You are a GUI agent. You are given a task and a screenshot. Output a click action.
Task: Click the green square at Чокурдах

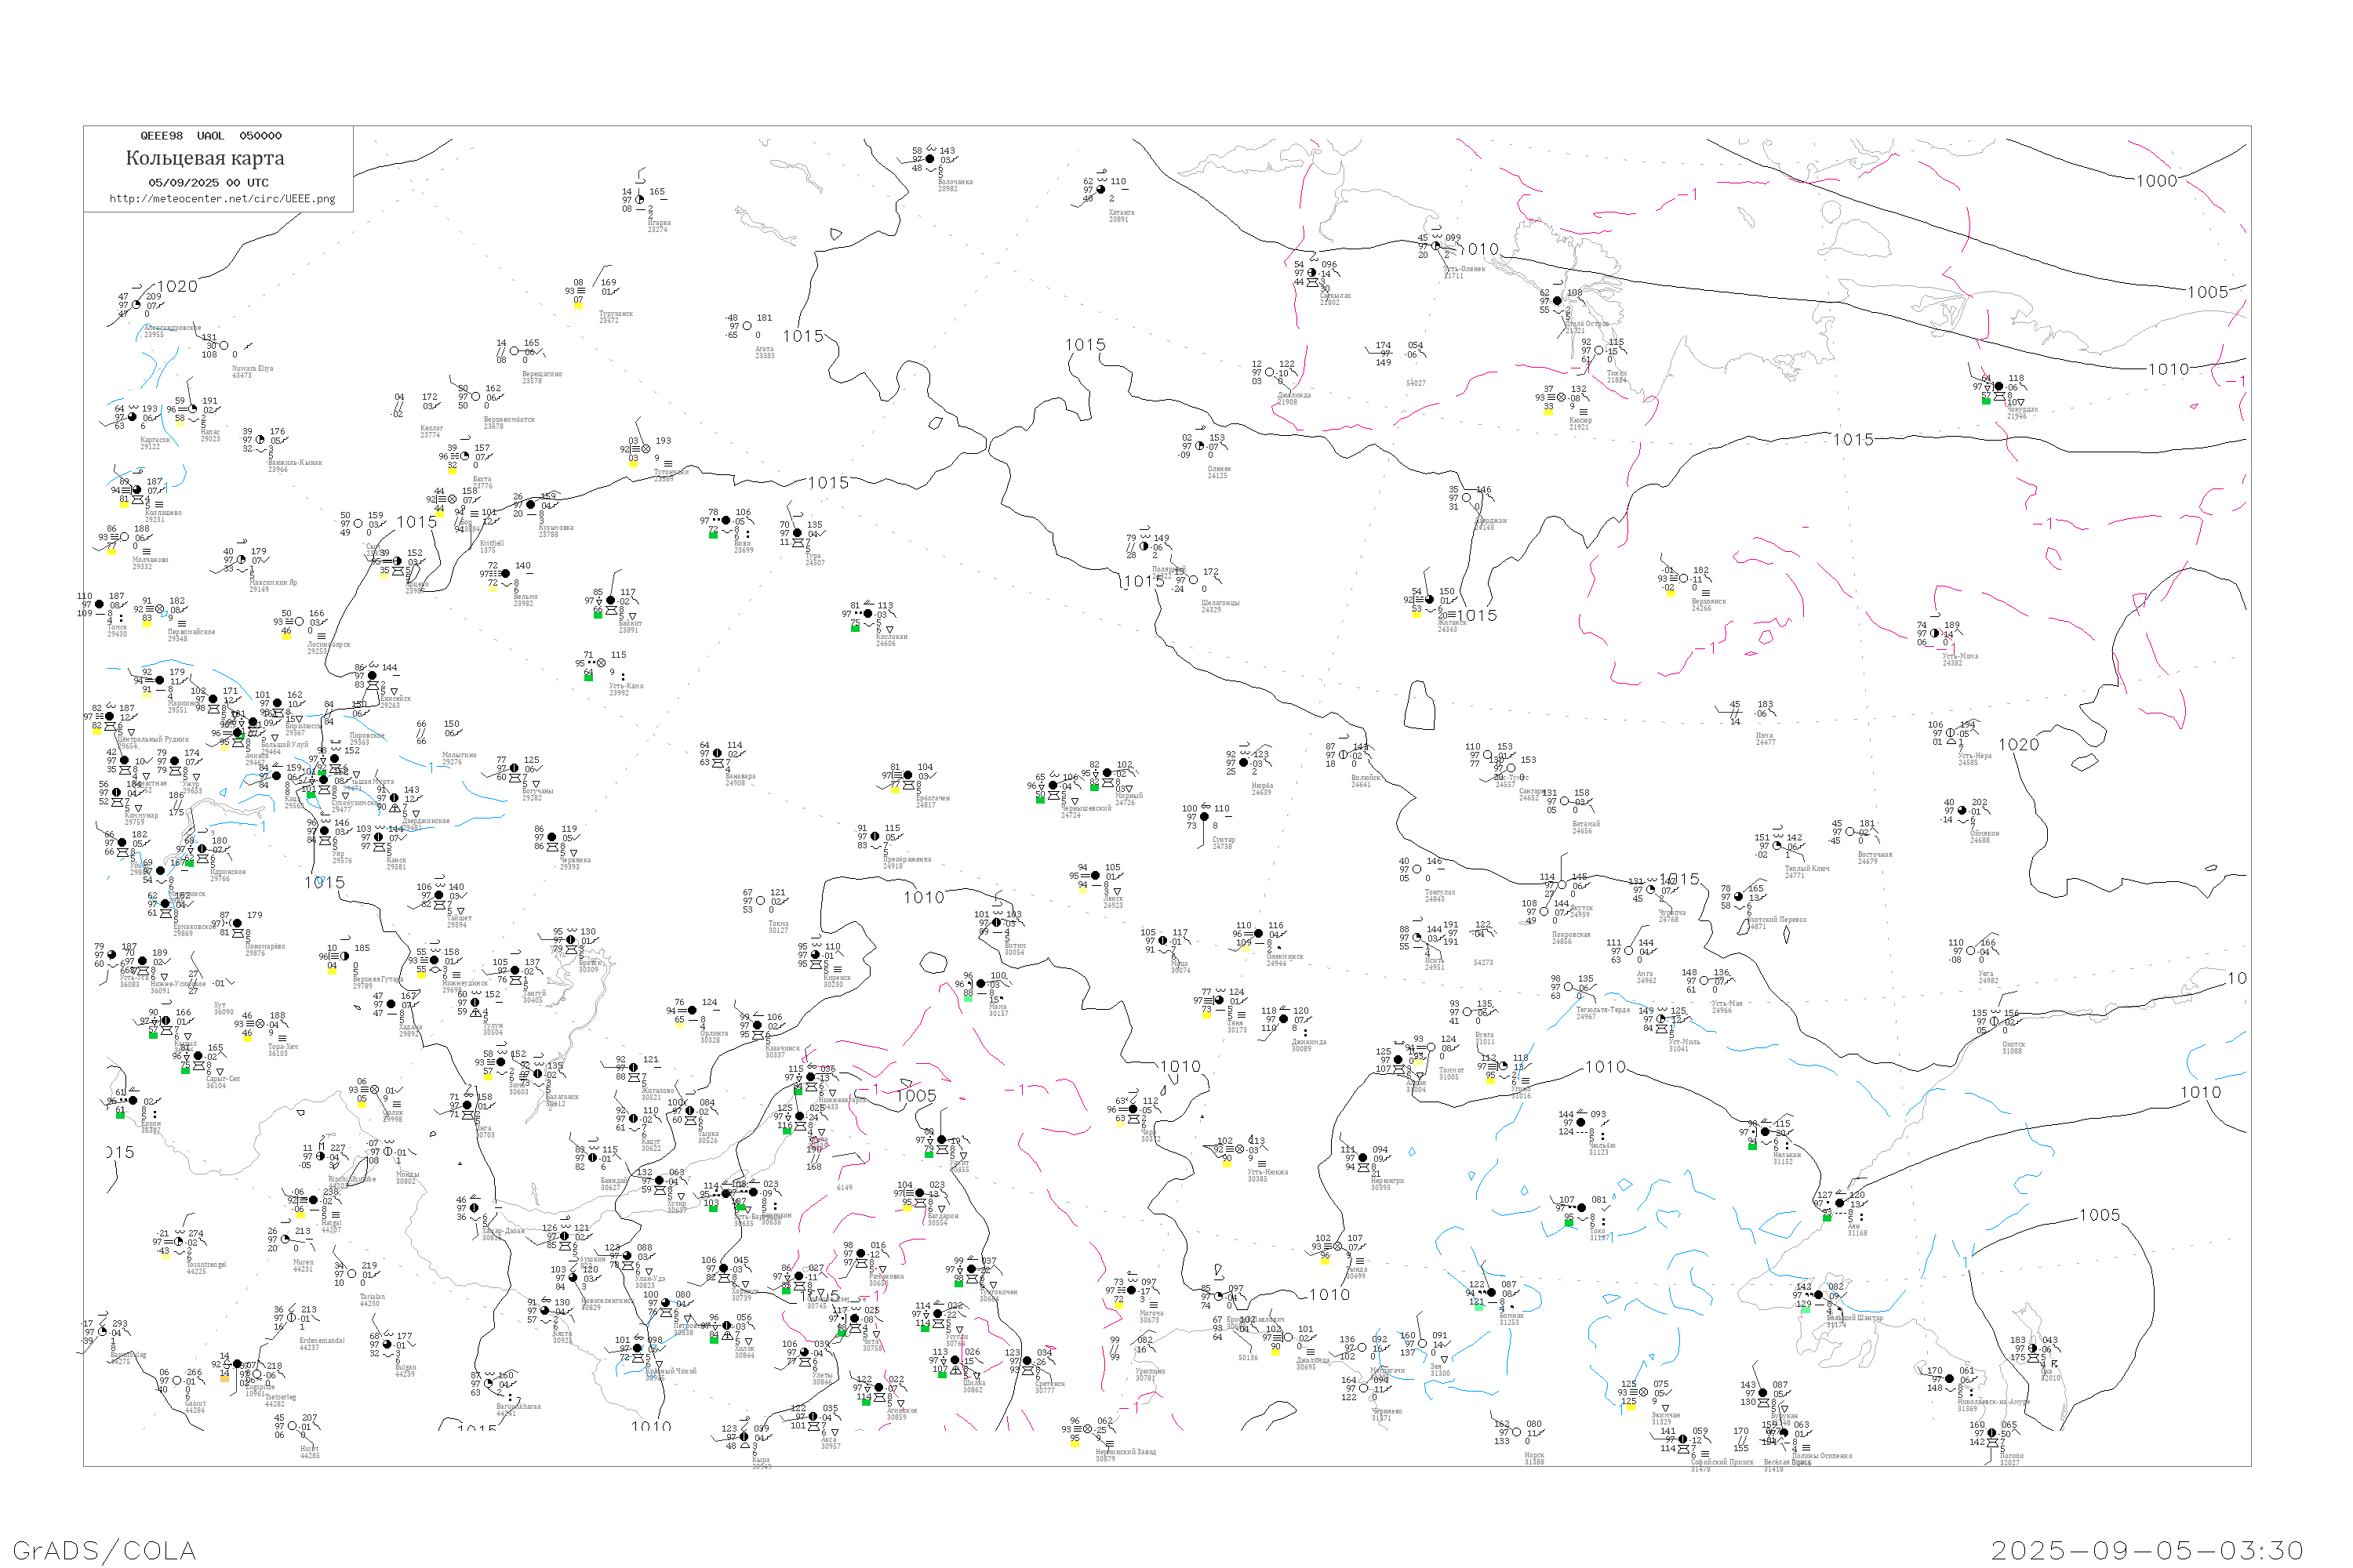coord(1986,401)
